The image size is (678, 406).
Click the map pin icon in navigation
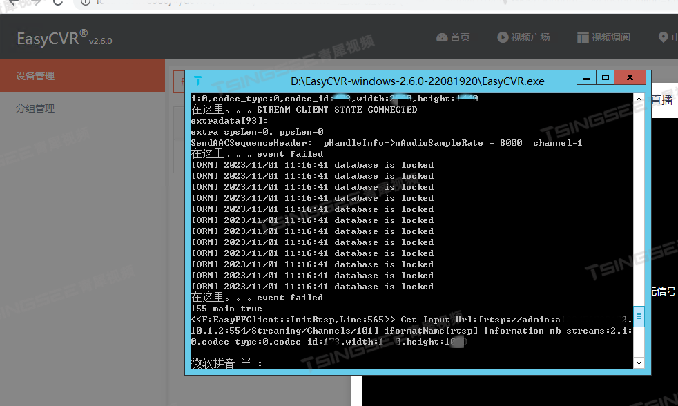coord(663,37)
